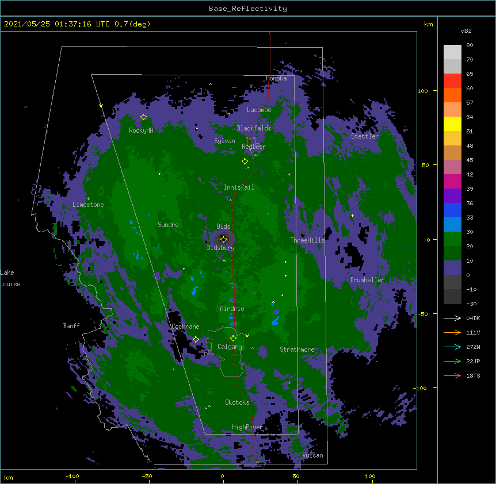Viewport: 496px width, 484px height.
Task: Click the -30 label ending the dBZ scale
Action: pyautogui.click(x=471, y=304)
